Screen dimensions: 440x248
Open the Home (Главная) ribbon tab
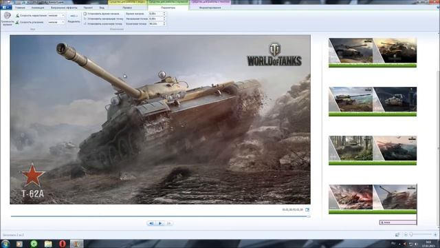20,8
